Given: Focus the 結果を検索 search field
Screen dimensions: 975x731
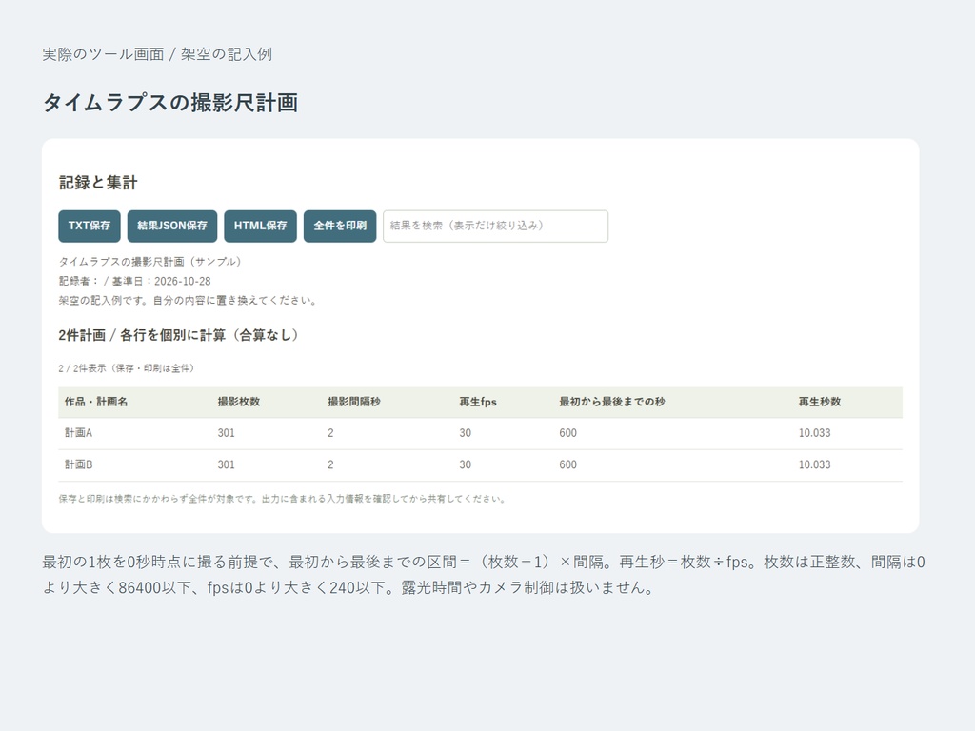Looking at the screenshot, I should point(495,226).
